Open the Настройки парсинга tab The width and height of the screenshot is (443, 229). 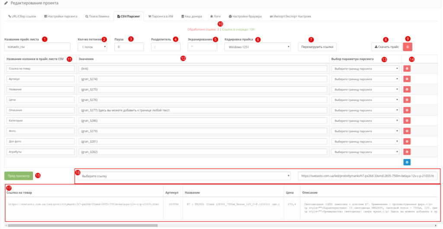click(61, 16)
